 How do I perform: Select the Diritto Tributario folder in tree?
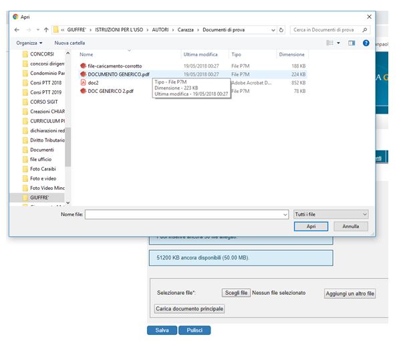click(x=47, y=140)
